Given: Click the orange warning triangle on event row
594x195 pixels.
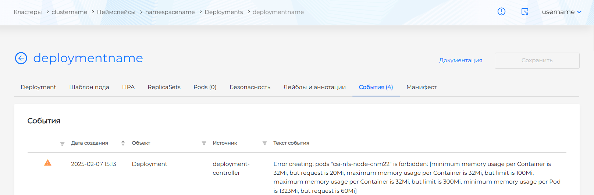Looking at the screenshot, I should coord(48,163).
